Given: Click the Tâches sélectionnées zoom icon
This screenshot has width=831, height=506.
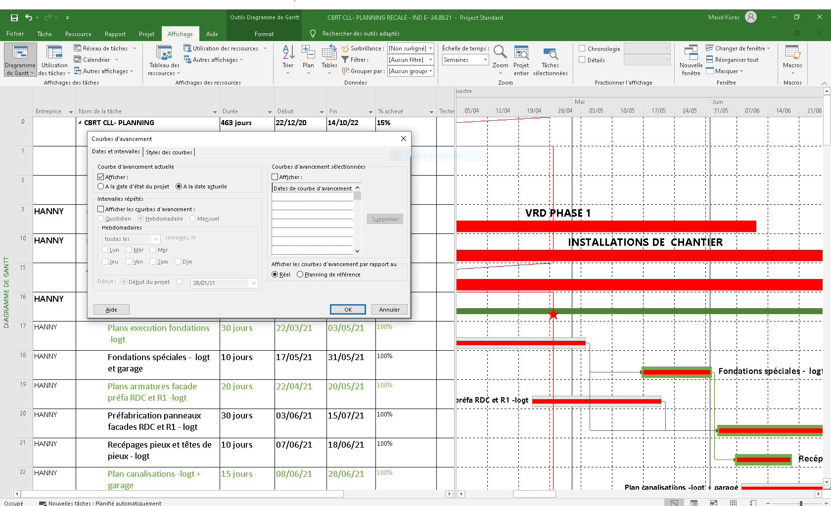Looking at the screenshot, I should click(550, 53).
